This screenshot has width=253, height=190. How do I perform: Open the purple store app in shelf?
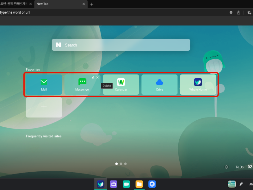[114, 184]
